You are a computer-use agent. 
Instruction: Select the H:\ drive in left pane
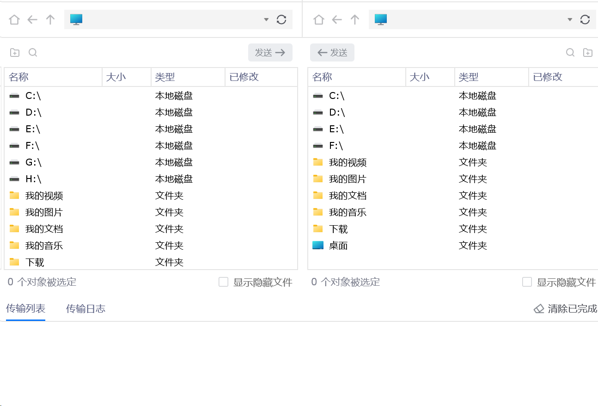[x=33, y=179]
